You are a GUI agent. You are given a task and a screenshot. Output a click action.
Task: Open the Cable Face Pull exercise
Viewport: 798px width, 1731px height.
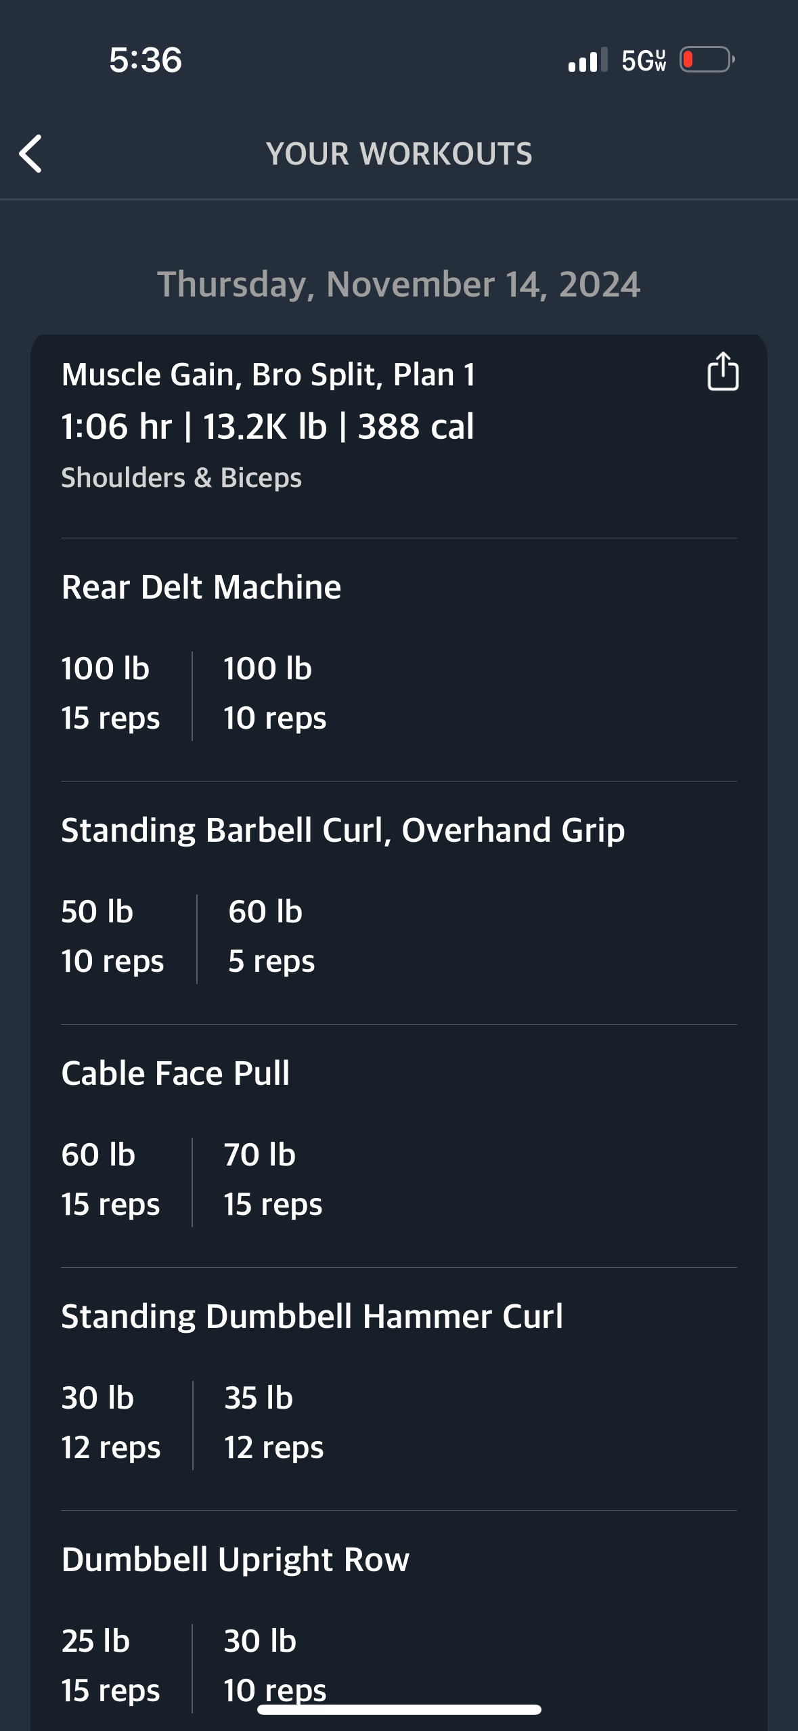[175, 1073]
